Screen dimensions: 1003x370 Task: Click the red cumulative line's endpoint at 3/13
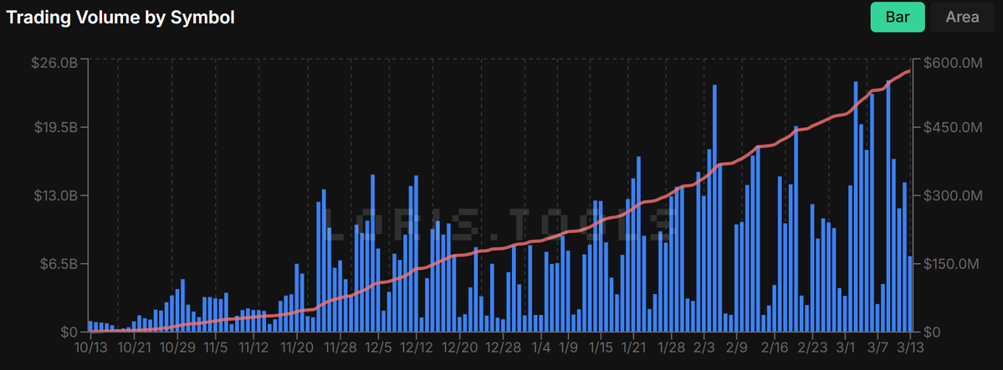point(909,71)
